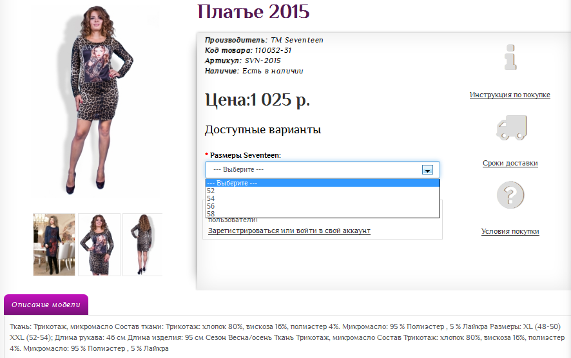The width and height of the screenshot is (571, 358).
Task: Click the delivery truck icon
Action: click(x=512, y=127)
